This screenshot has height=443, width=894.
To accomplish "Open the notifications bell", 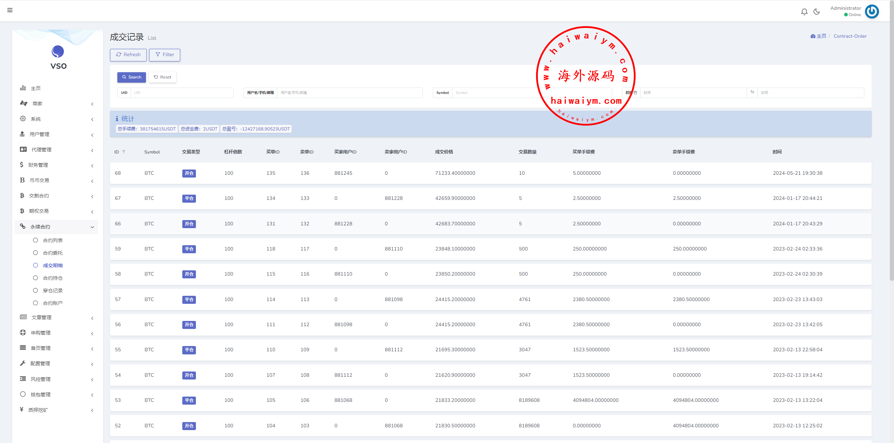I will [x=804, y=12].
